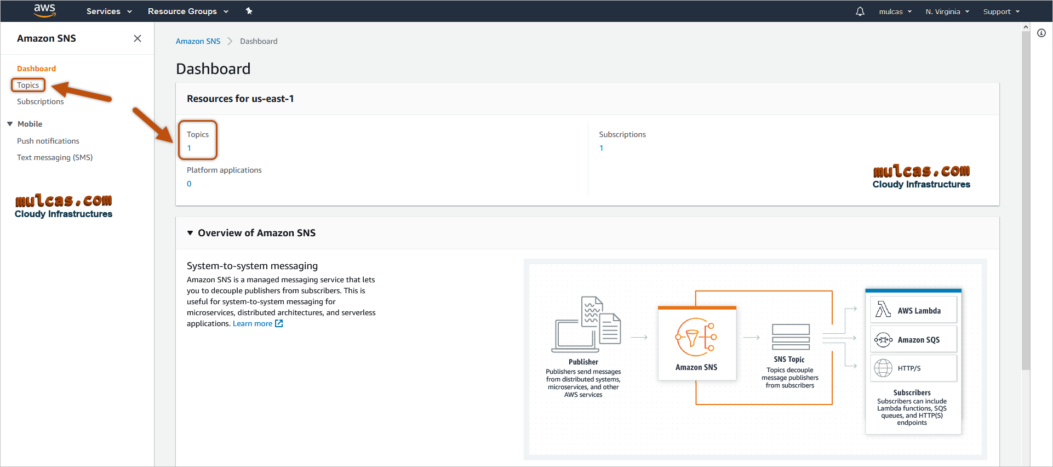This screenshot has width=1053, height=467.
Task: Click the info circle icon at right edge
Action: [1041, 33]
